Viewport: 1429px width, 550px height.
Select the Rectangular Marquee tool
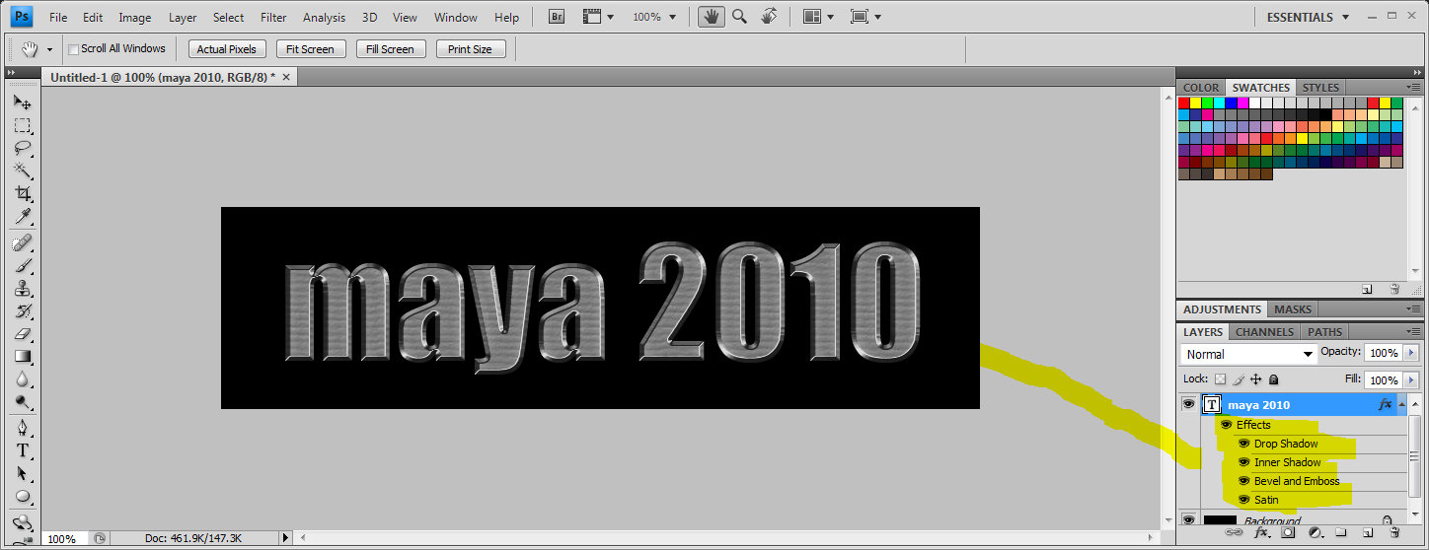[x=23, y=125]
